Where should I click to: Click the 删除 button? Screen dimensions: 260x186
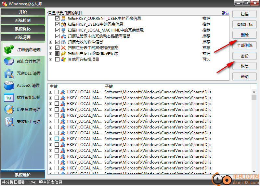[x=244, y=35]
